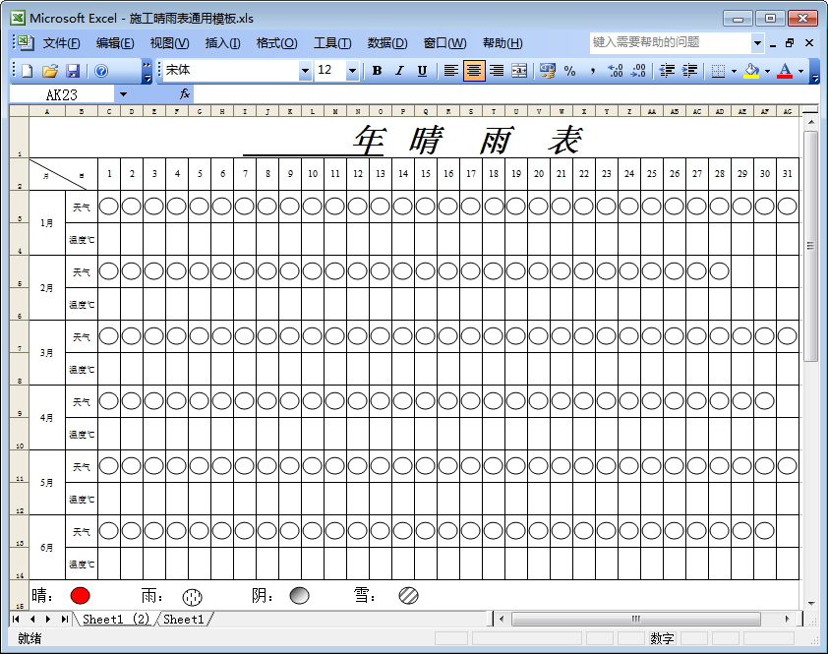Click the formula bar input area
The width and height of the screenshot is (828, 654).
pyautogui.click(x=505, y=94)
